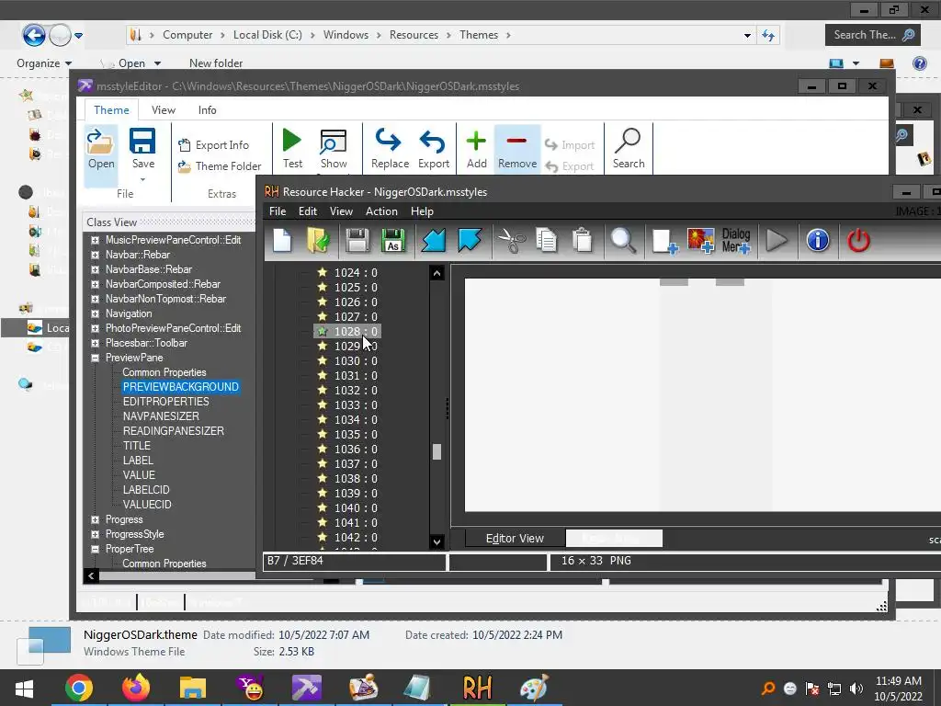This screenshot has width=941, height=706.
Task: Click the Open file folder icon in Resource Hacker
Action: coord(319,241)
